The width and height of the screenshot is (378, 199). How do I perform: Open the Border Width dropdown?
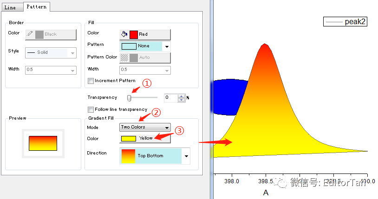51,70
